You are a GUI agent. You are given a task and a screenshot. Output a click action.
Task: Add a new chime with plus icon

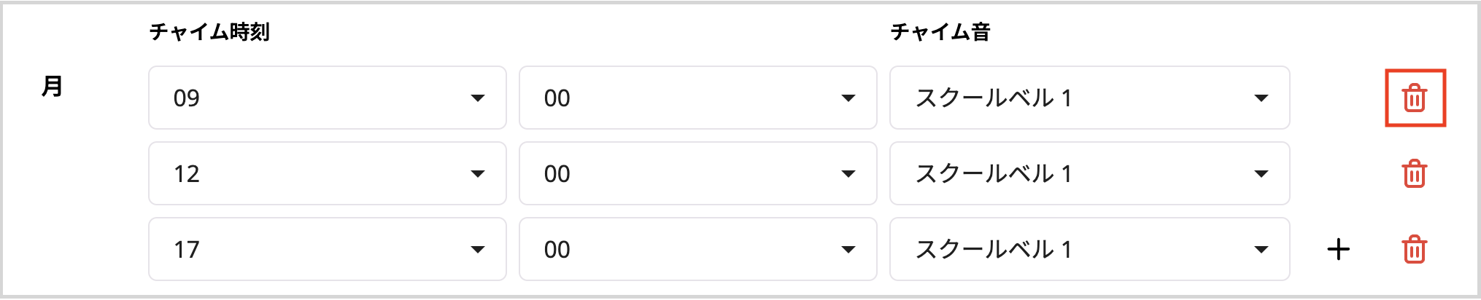tap(1338, 249)
